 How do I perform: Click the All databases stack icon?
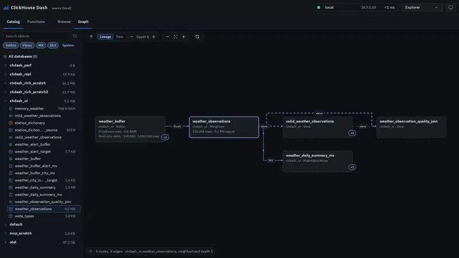point(5,56)
